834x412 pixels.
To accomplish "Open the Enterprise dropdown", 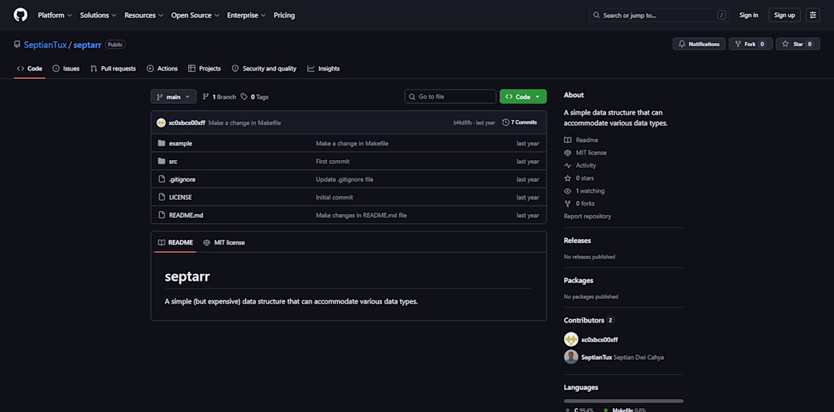I will pyautogui.click(x=247, y=15).
